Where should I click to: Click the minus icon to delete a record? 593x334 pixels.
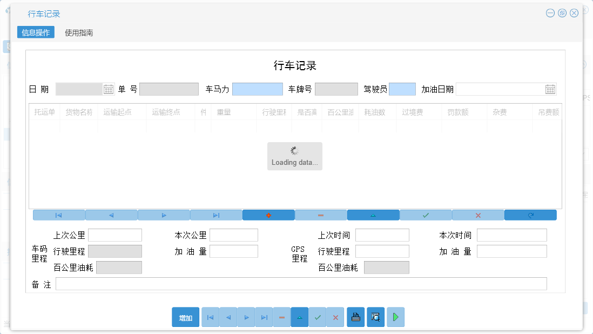point(320,215)
